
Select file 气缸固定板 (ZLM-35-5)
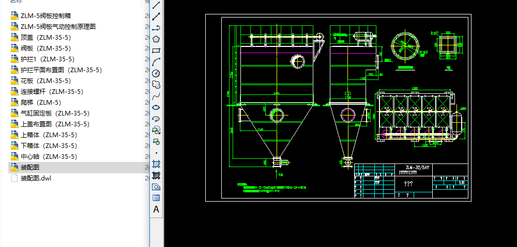55,113
